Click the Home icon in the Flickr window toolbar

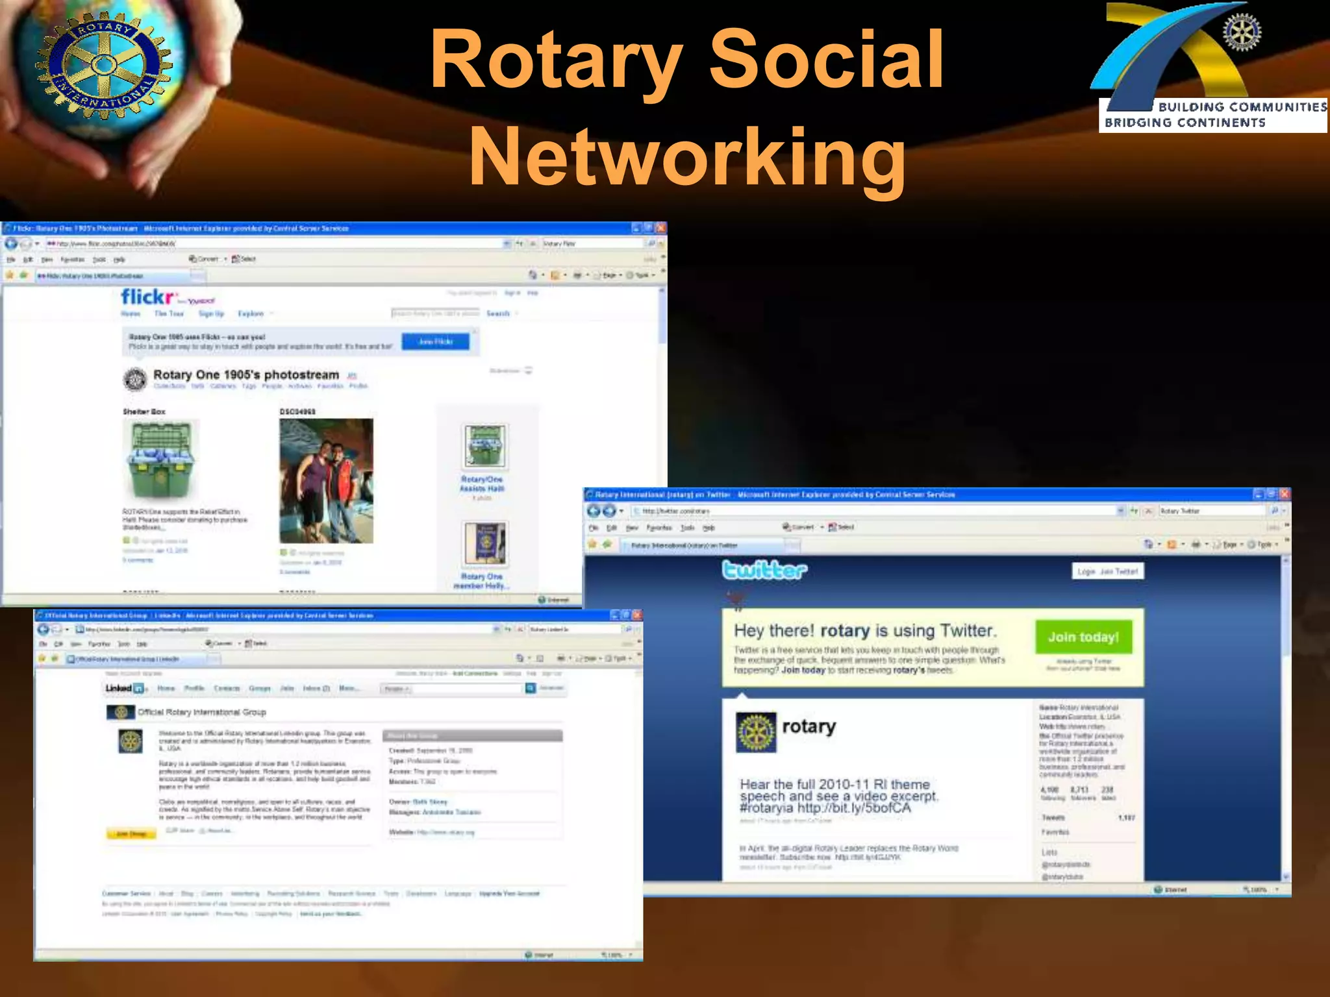pos(533,275)
